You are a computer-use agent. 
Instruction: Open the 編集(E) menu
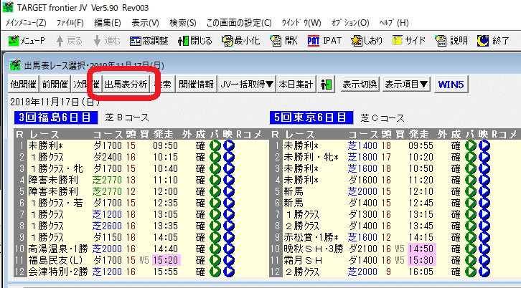pos(108,23)
